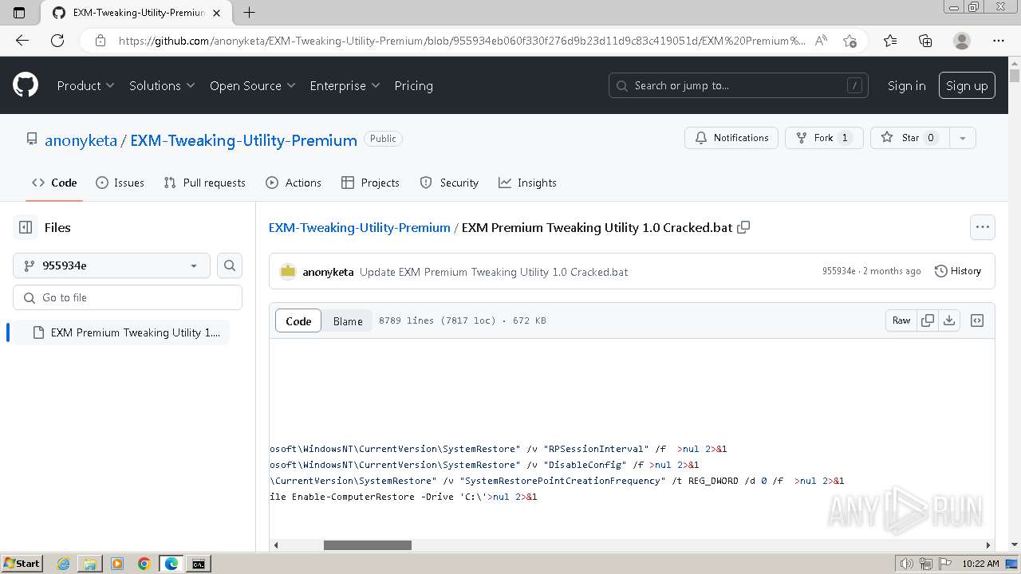Copy file path icon next to filename

pyautogui.click(x=743, y=227)
